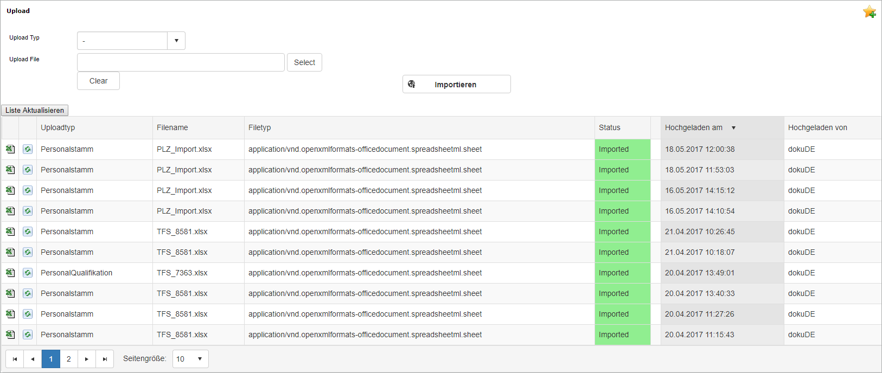Click reimport icon in row dated 20.04.2017 11:15:43

pyautogui.click(x=28, y=335)
